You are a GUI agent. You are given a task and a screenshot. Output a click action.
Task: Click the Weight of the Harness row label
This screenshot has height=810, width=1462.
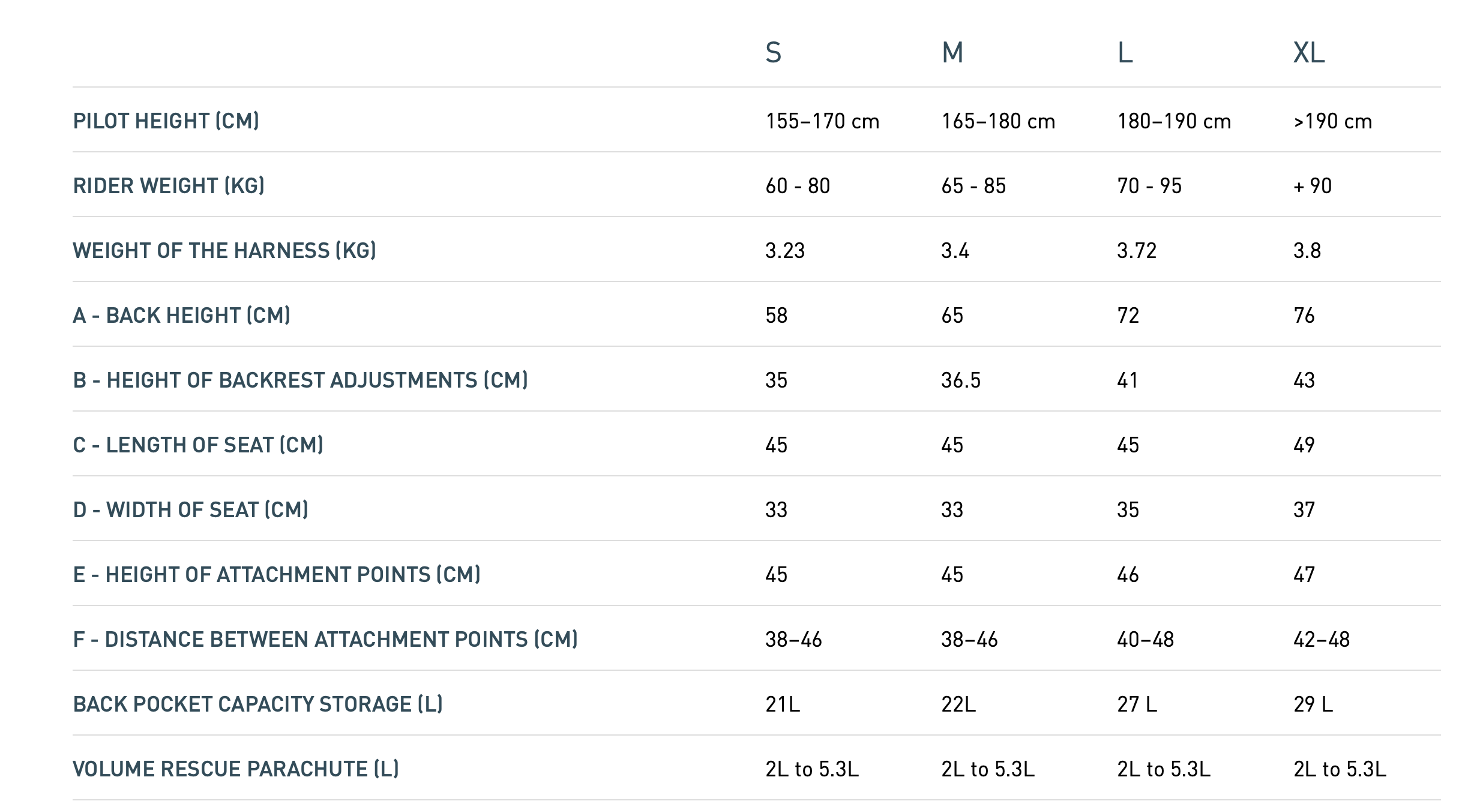point(224,251)
